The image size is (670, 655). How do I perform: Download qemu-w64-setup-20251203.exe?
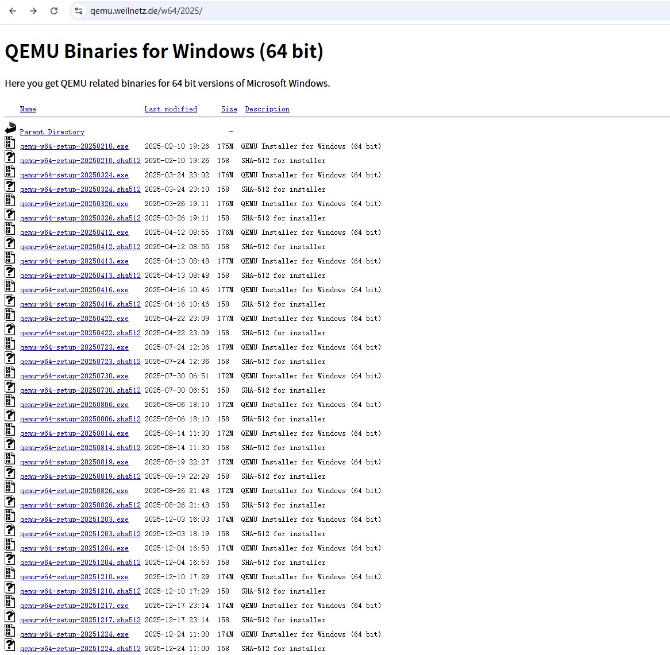point(74,520)
